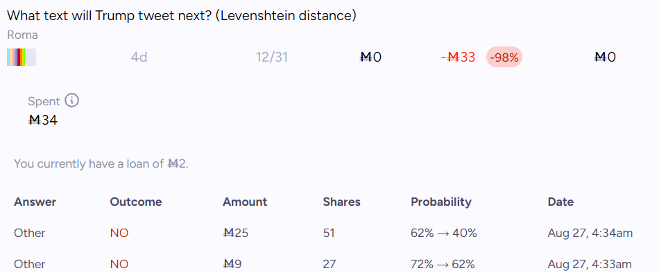Click the -M33 profit value
The width and height of the screenshot is (659, 273).
(x=458, y=57)
